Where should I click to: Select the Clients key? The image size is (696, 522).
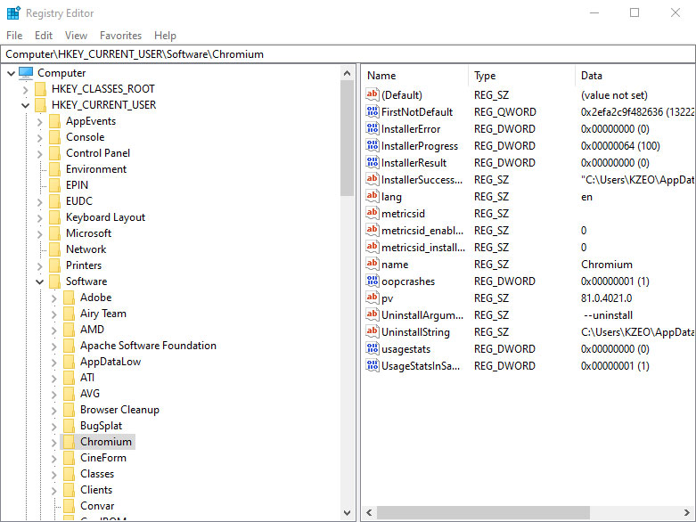[x=96, y=490]
